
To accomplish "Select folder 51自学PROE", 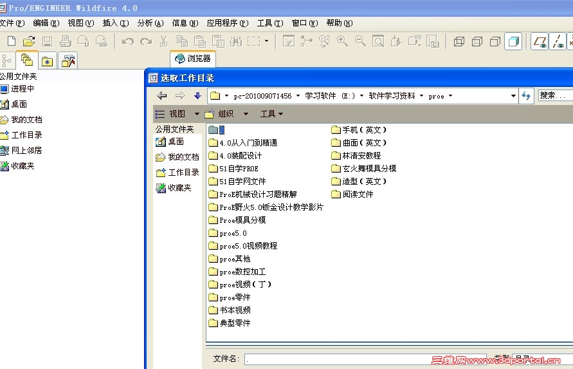I will click(x=233, y=169).
